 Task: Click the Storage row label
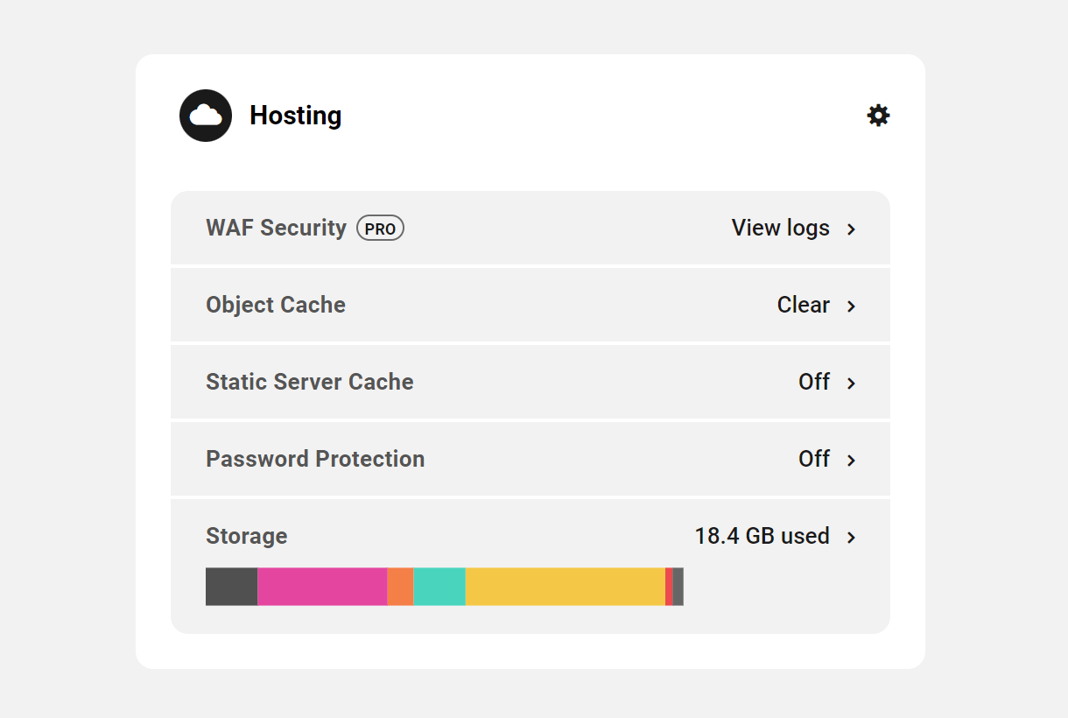[x=246, y=536]
